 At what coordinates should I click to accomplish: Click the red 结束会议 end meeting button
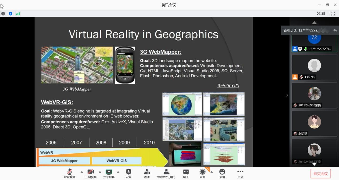click(x=321, y=174)
